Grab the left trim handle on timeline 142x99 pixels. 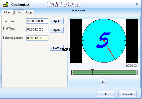[x=72, y=72]
